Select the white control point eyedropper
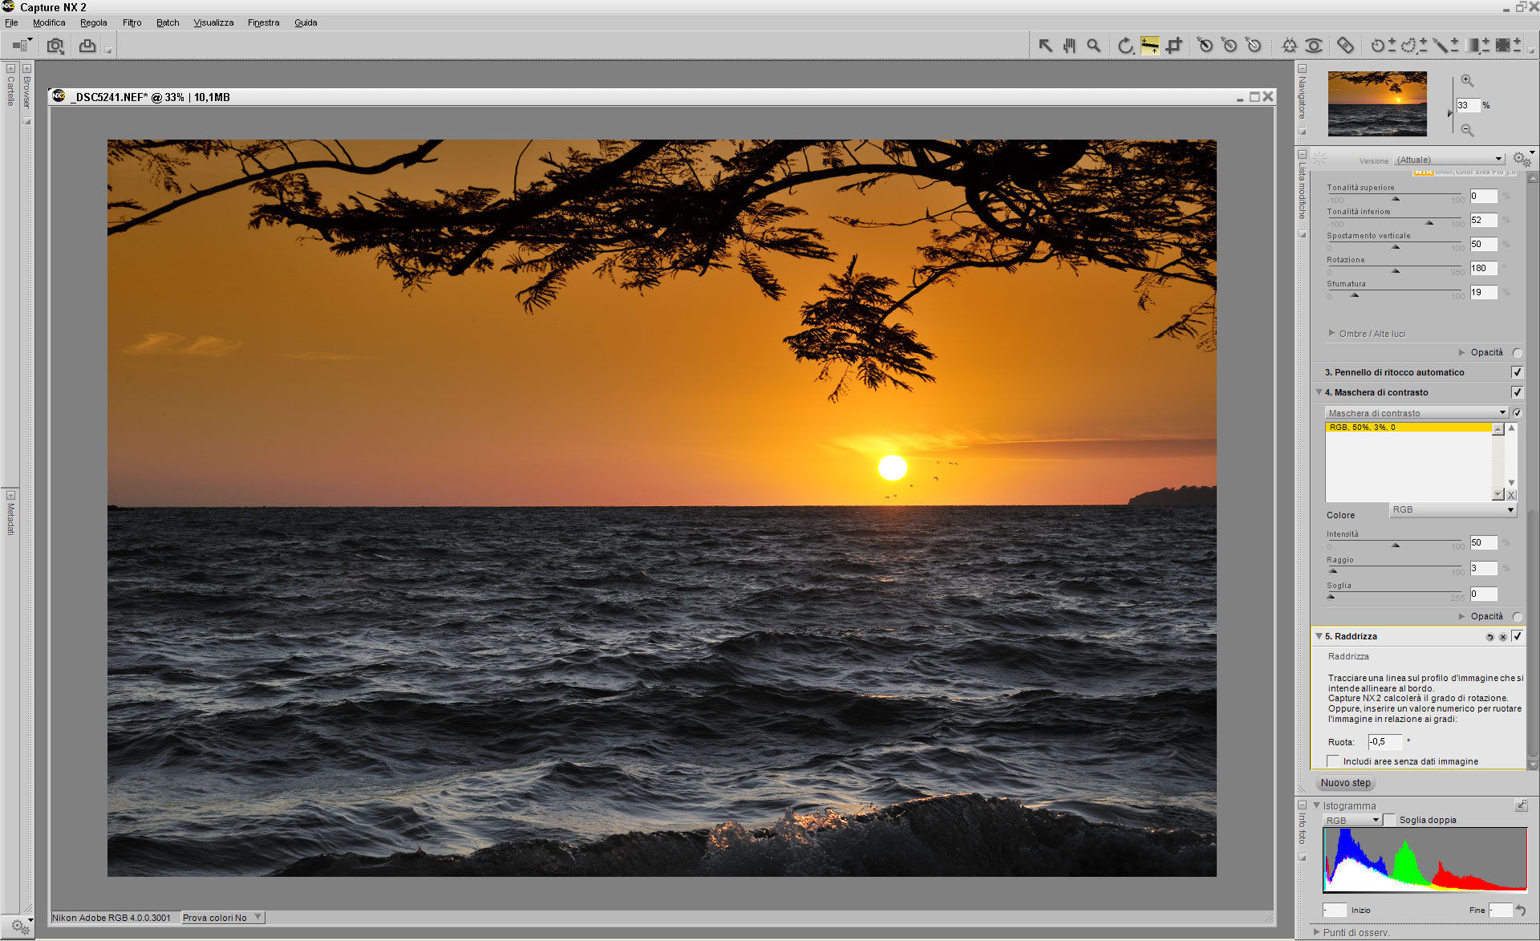 tap(1254, 46)
